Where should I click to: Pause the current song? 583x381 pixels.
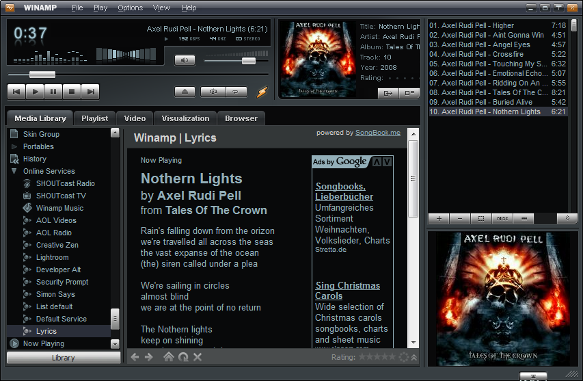click(53, 92)
